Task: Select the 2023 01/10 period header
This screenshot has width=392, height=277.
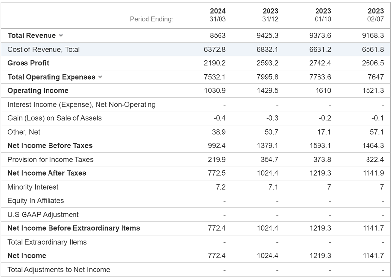Action: [323, 15]
